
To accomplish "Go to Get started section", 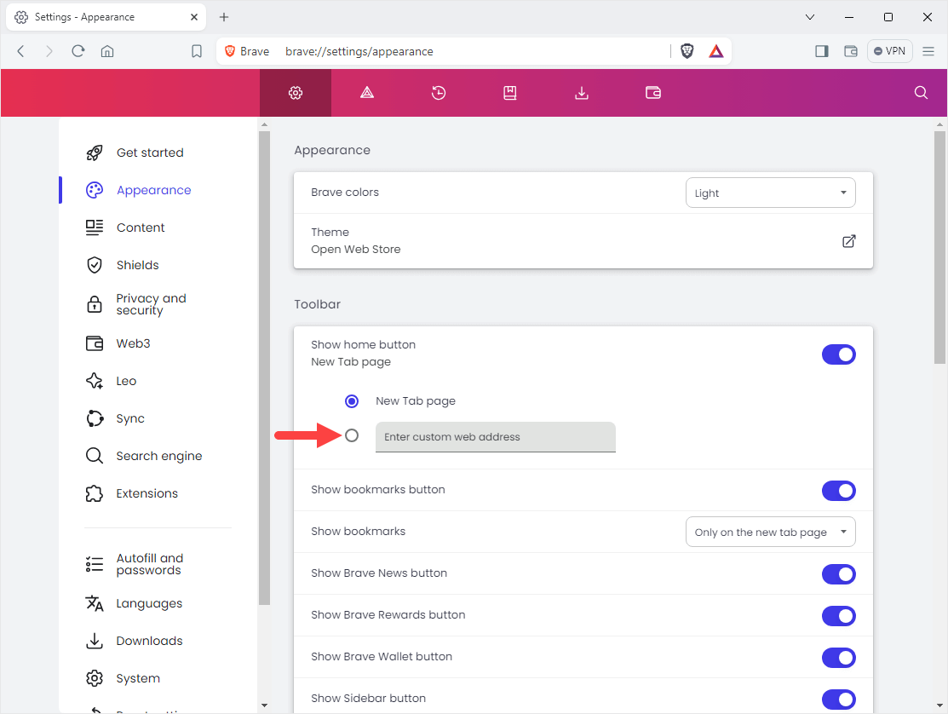I will click(150, 153).
